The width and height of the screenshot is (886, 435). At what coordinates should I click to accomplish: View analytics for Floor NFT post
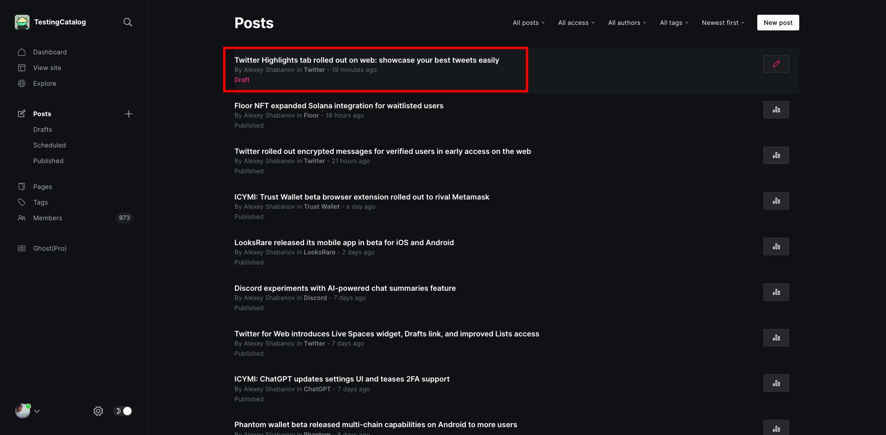click(x=776, y=110)
